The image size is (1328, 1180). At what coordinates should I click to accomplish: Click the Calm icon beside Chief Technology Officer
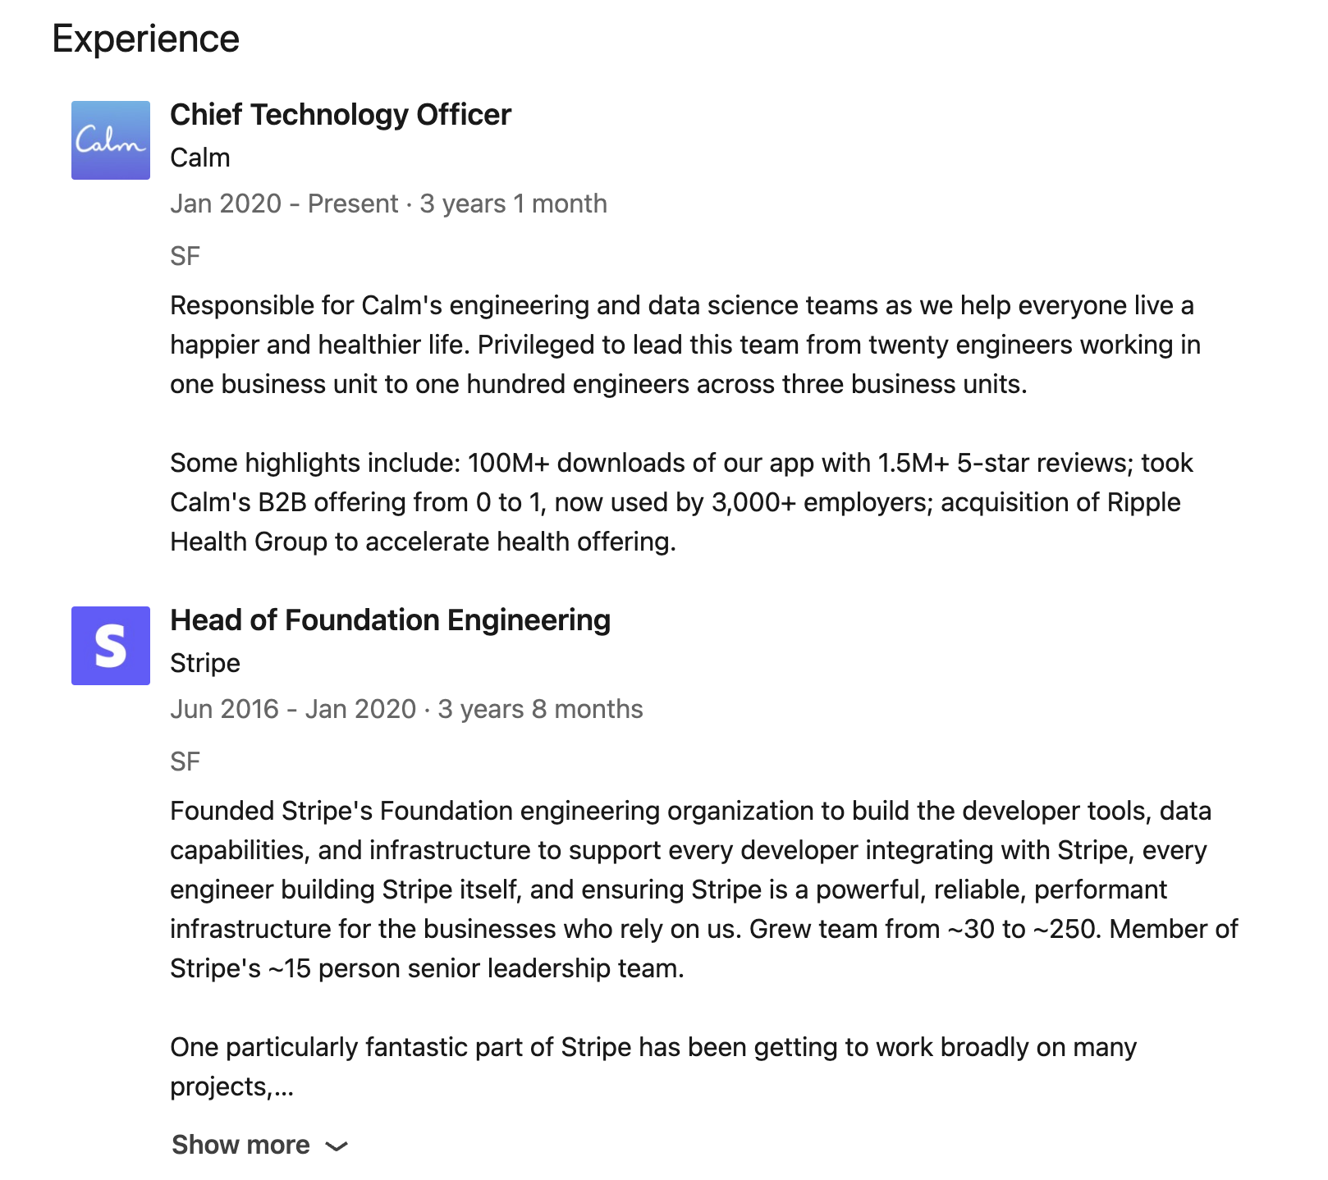110,139
